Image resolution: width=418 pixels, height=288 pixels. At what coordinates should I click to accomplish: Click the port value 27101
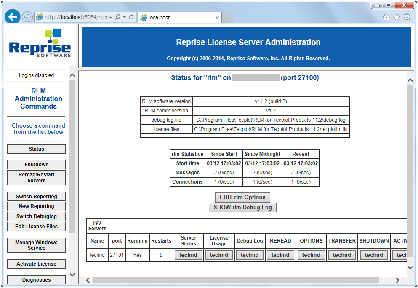117,255
